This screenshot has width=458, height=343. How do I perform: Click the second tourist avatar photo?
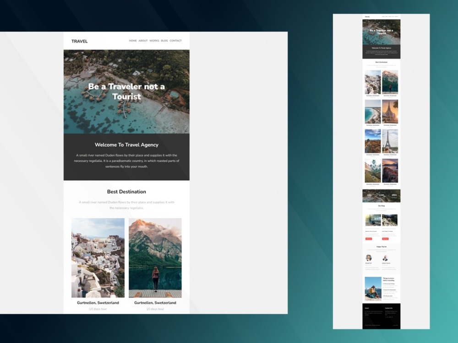click(385, 258)
